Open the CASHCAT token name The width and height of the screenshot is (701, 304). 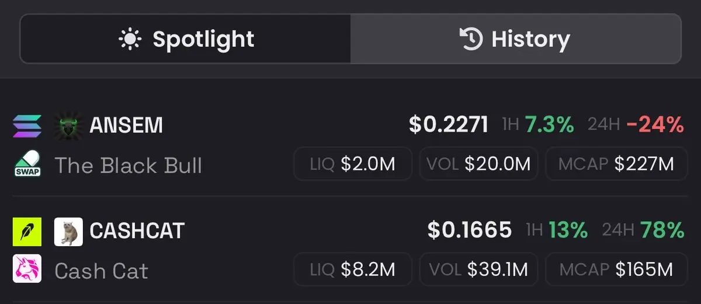137,231
